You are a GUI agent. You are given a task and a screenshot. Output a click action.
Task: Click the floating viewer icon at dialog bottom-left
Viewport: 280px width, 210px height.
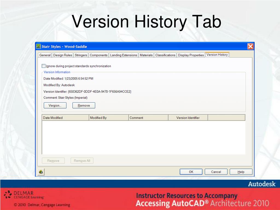41,172
